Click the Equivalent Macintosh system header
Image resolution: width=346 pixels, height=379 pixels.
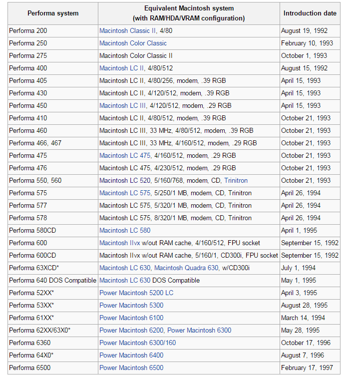pyautogui.click(x=189, y=13)
